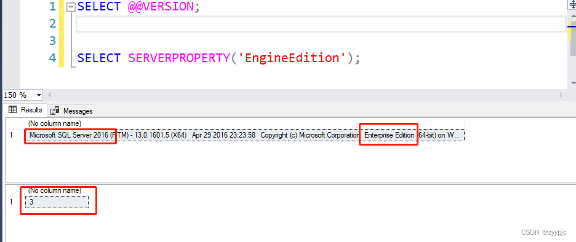Image resolution: width=576 pixels, height=242 pixels.
Task: Click the Messages tab icon
Action: tap(55, 111)
